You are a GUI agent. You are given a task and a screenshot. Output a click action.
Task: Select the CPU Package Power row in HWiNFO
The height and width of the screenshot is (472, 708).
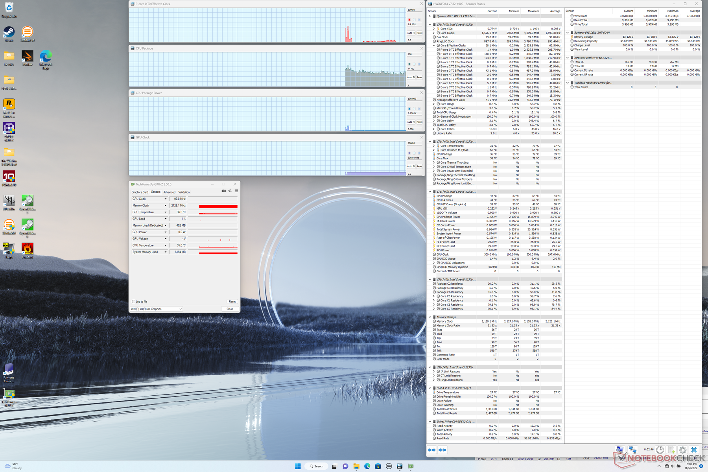(498, 217)
